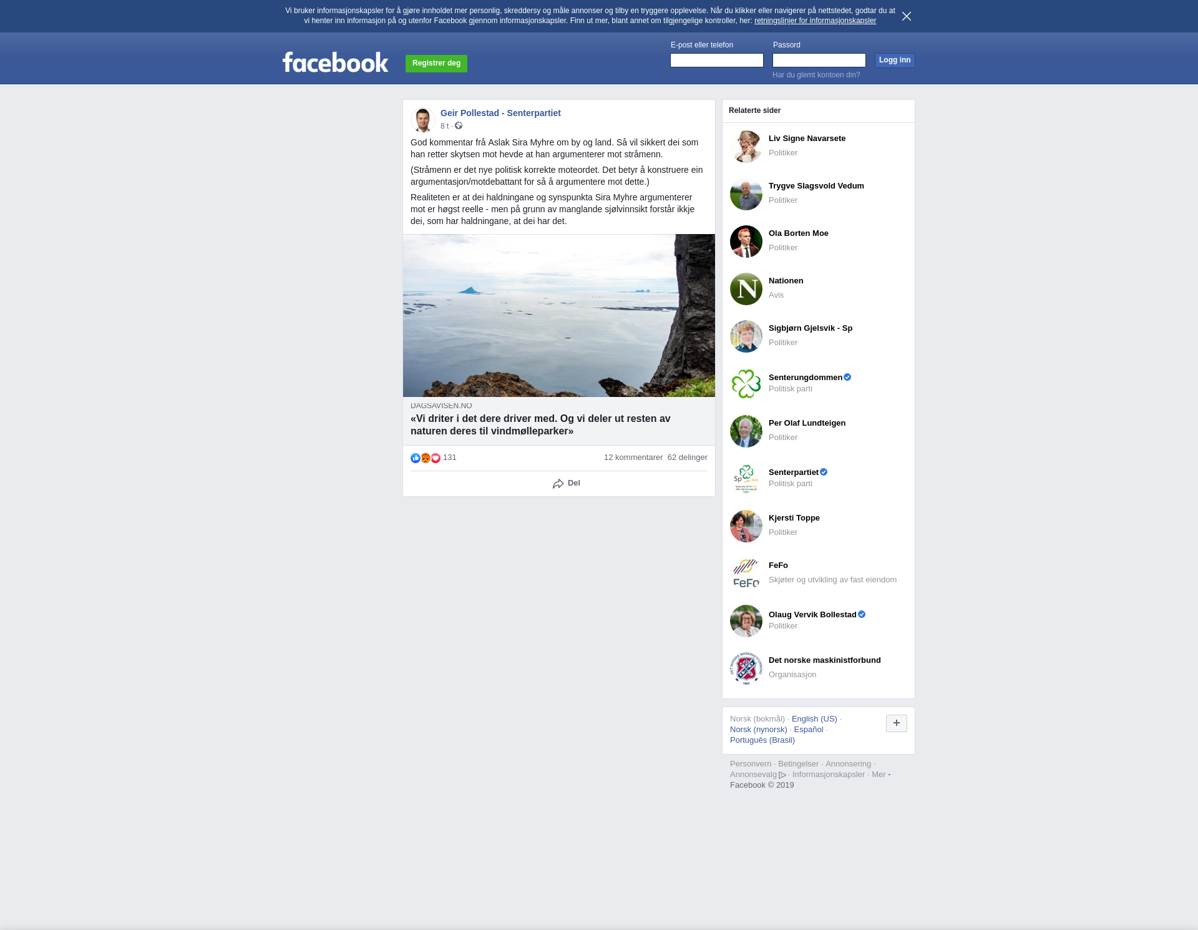The width and height of the screenshot is (1198, 930).
Task: Focus the E-post eller telefon field
Action: (x=717, y=60)
